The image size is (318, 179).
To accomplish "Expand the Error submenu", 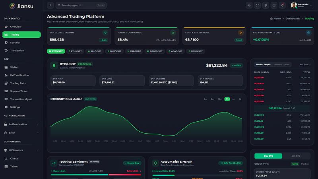I will tap(21, 133).
